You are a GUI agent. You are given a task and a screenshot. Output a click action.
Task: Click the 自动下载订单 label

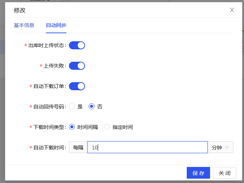click(x=50, y=86)
